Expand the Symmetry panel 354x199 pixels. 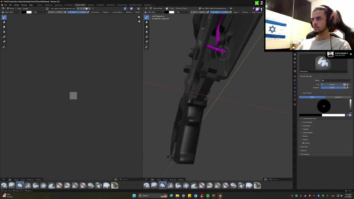(x=304, y=147)
